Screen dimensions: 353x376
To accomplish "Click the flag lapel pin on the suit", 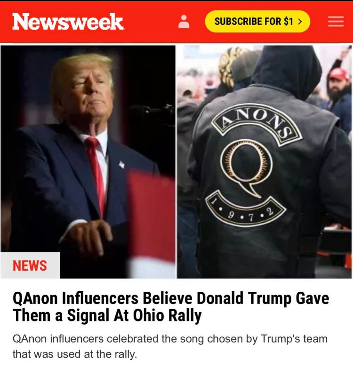I will (x=121, y=164).
